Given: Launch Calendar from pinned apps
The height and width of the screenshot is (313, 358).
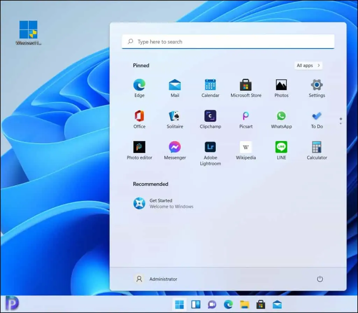Looking at the screenshot, I should click(210, 88).
